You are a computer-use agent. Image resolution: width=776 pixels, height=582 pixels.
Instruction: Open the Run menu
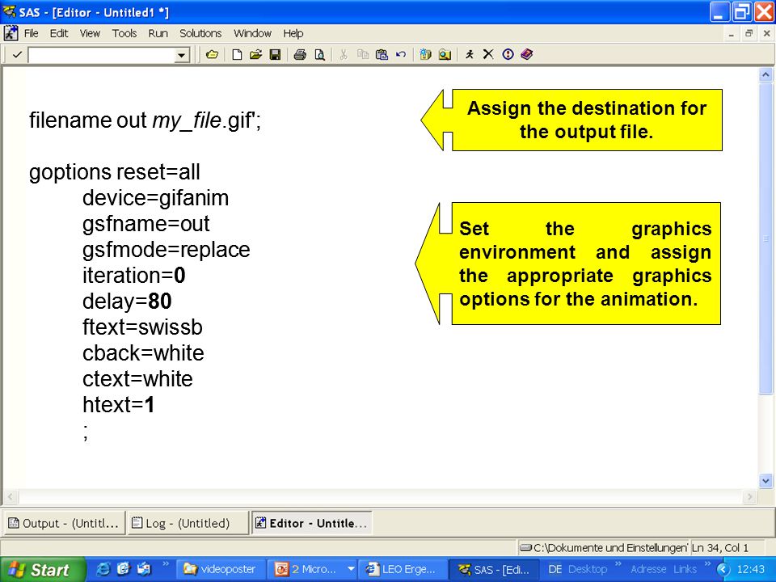click(x=158, y=33)
